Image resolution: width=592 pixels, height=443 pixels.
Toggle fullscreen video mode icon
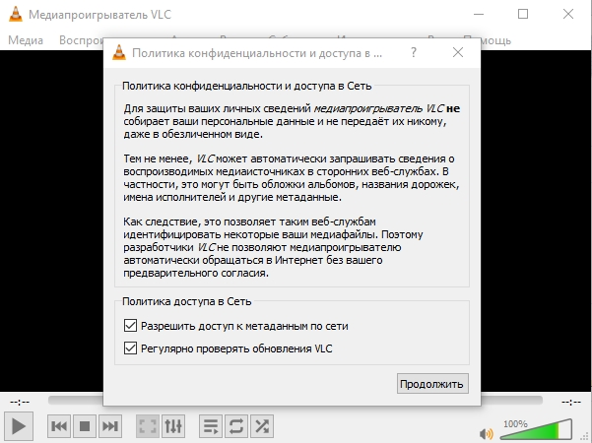pos(147,426)
